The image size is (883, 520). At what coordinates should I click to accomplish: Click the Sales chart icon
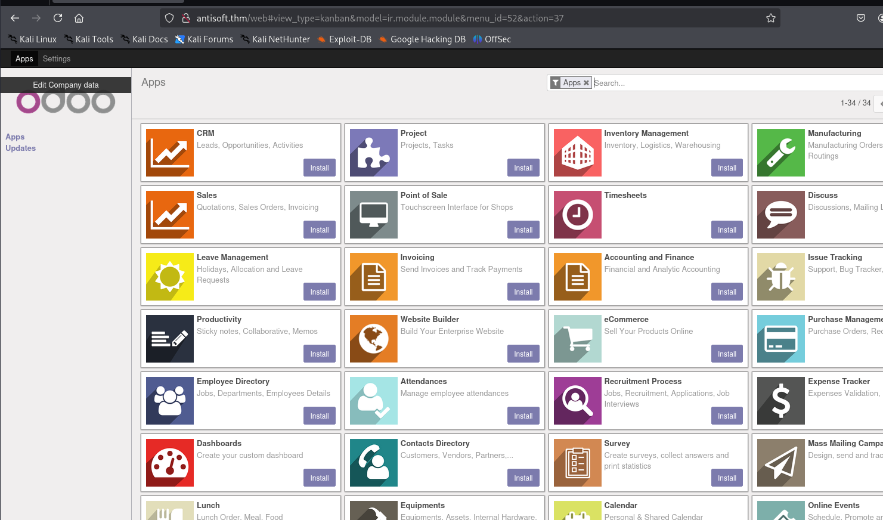tap(170, 215)
